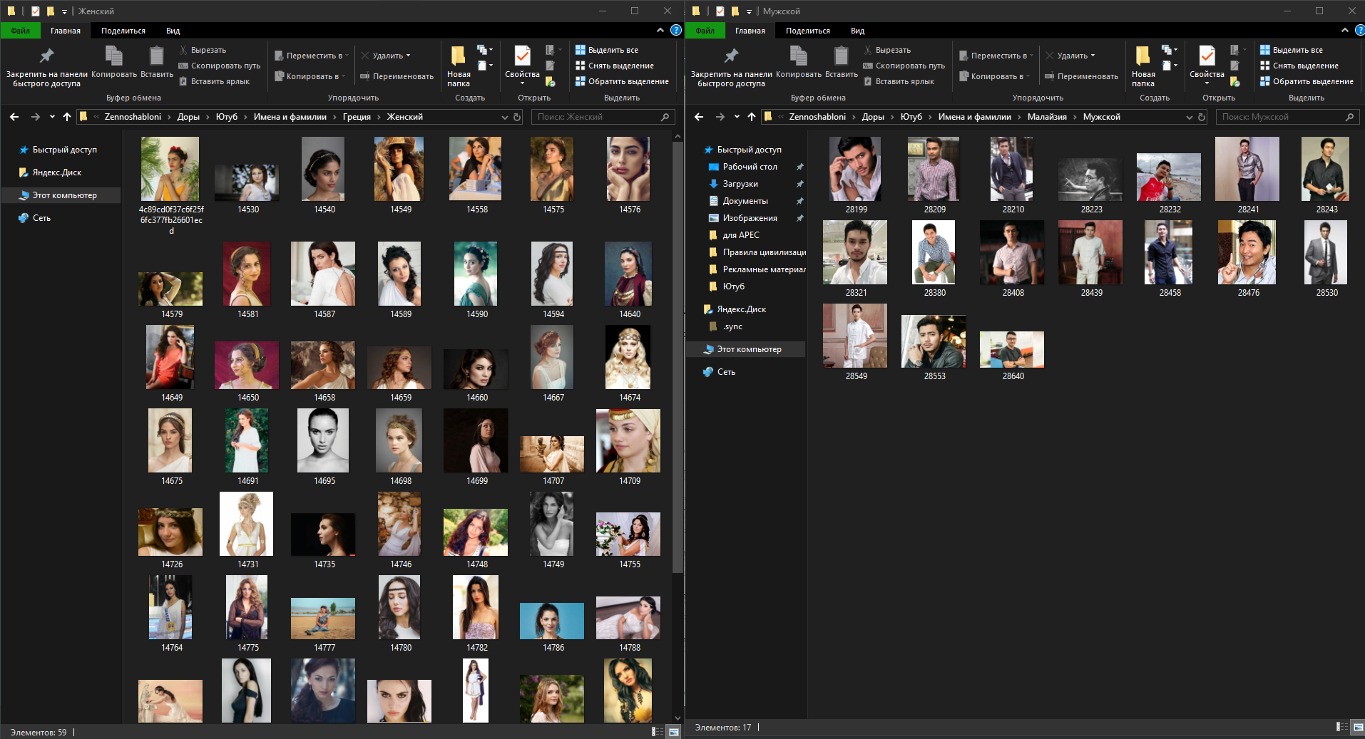This screenshot has width=1365, height=739.
Task: Click the Help icon in the left window
Action: click(x=675, y=31)
